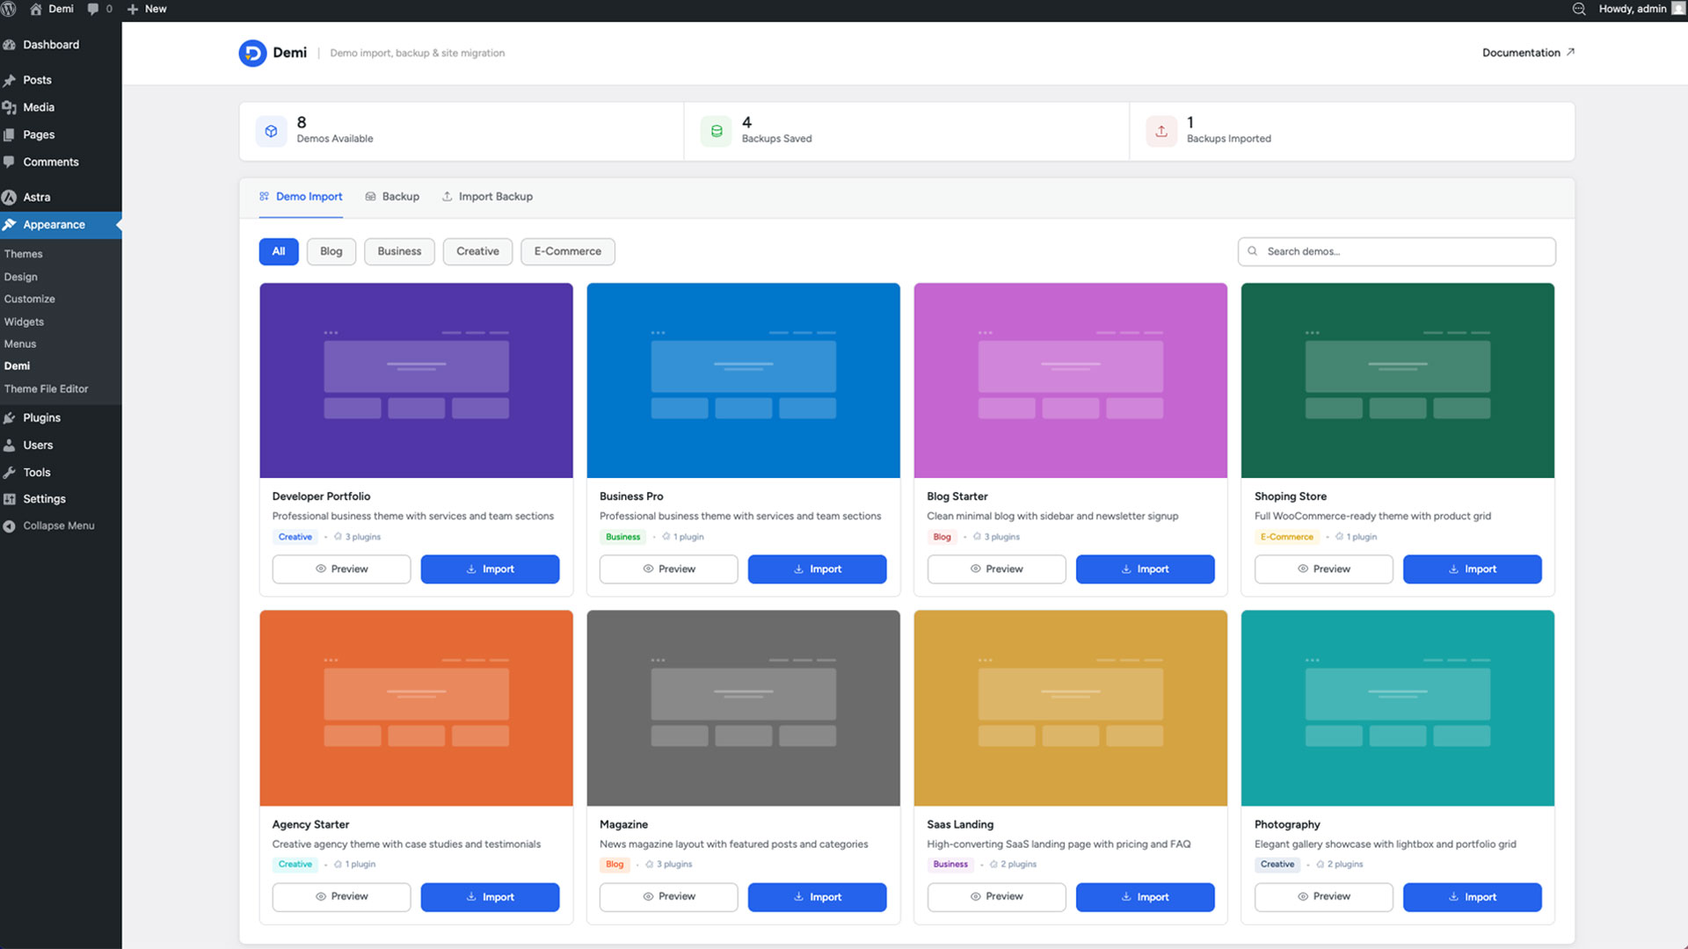Switch to the Import Backup tab
The height and width of the screenshot is (949, 1688).
click(x=487, y=197)
